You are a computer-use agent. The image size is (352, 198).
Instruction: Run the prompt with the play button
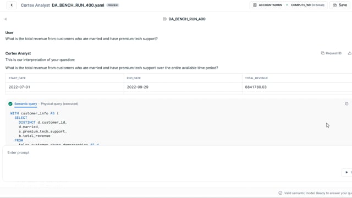click(346, 172)
